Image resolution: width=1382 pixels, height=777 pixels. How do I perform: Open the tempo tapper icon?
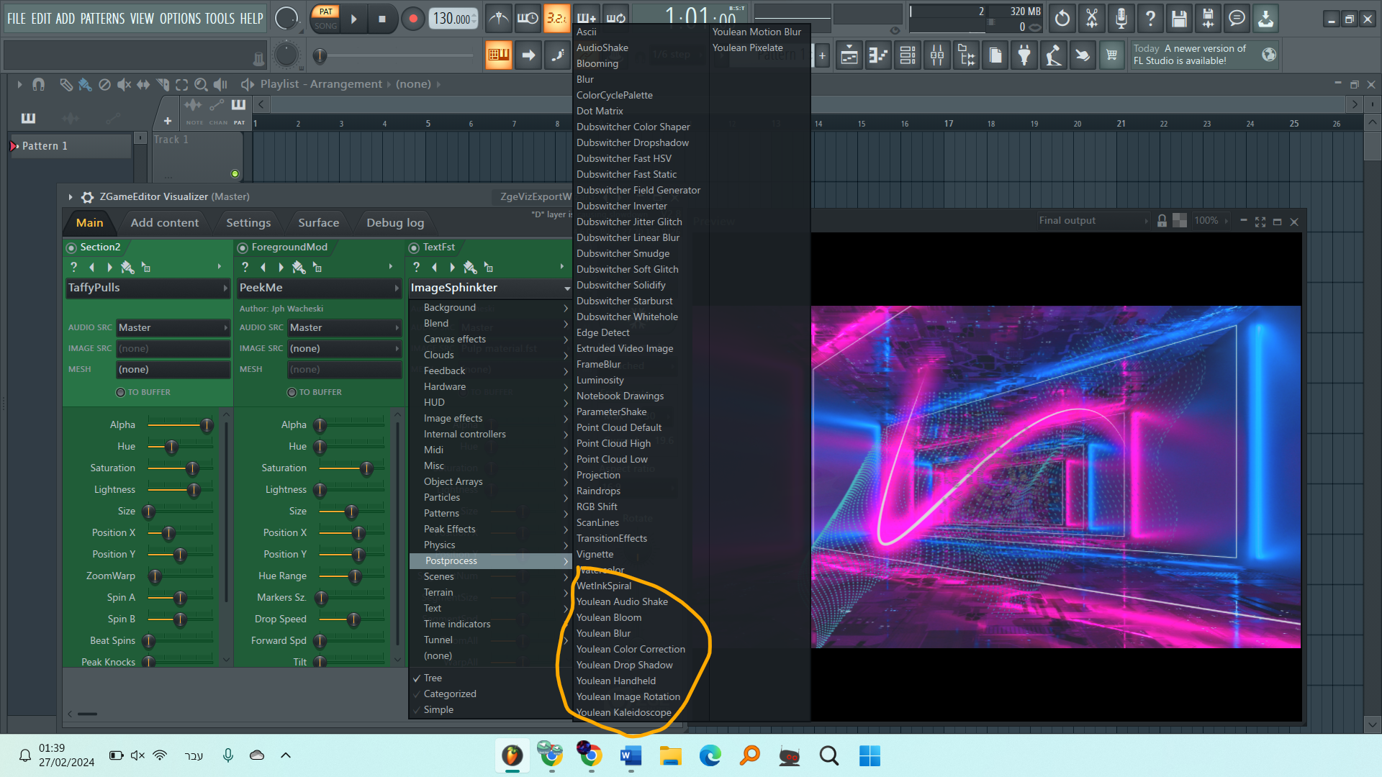1053,55
